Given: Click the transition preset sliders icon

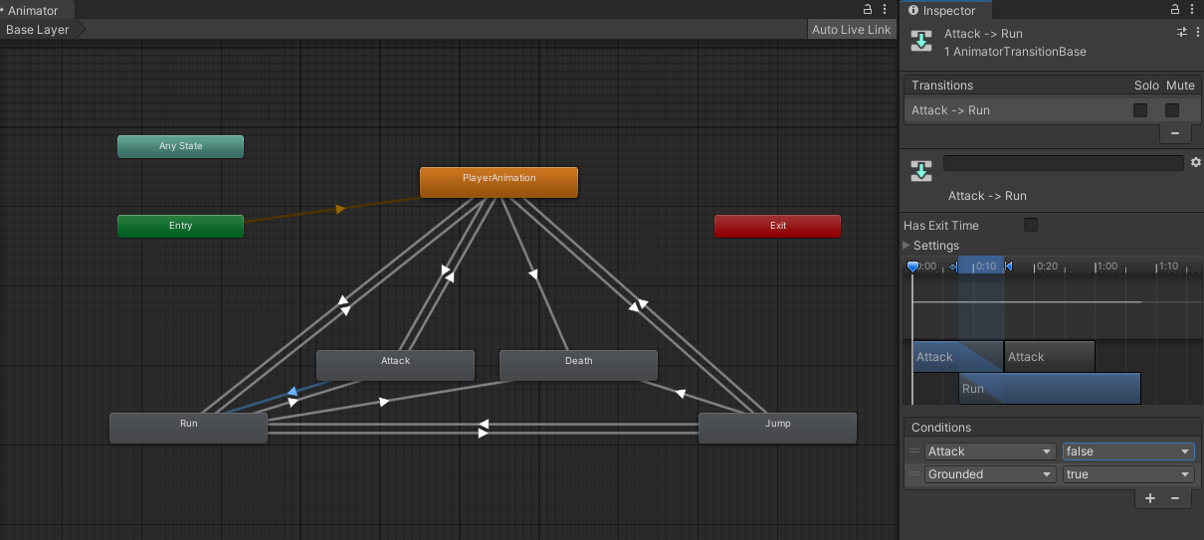Looking at the screenshot, I should click(1182, 32).
